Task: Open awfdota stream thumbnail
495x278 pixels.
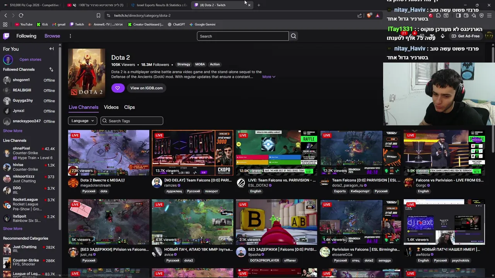Action: [x=444, y=222]
